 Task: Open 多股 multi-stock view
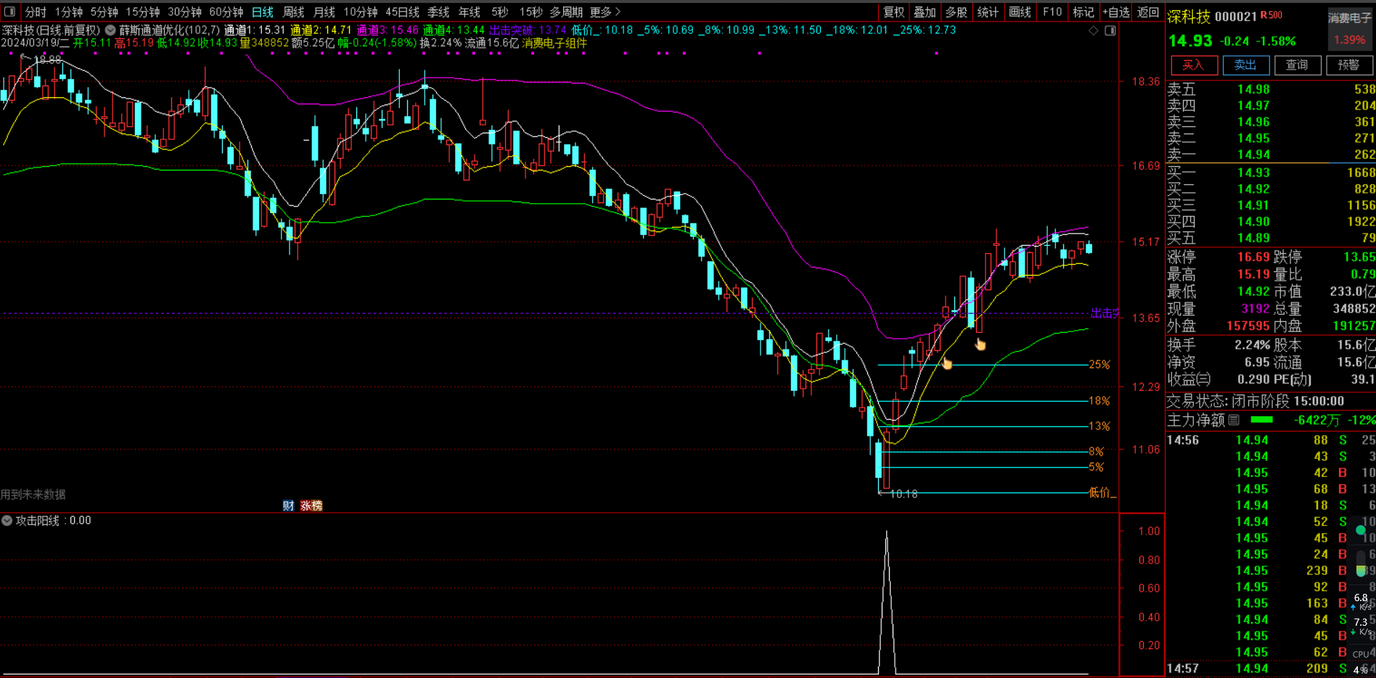tap(957, 12)
